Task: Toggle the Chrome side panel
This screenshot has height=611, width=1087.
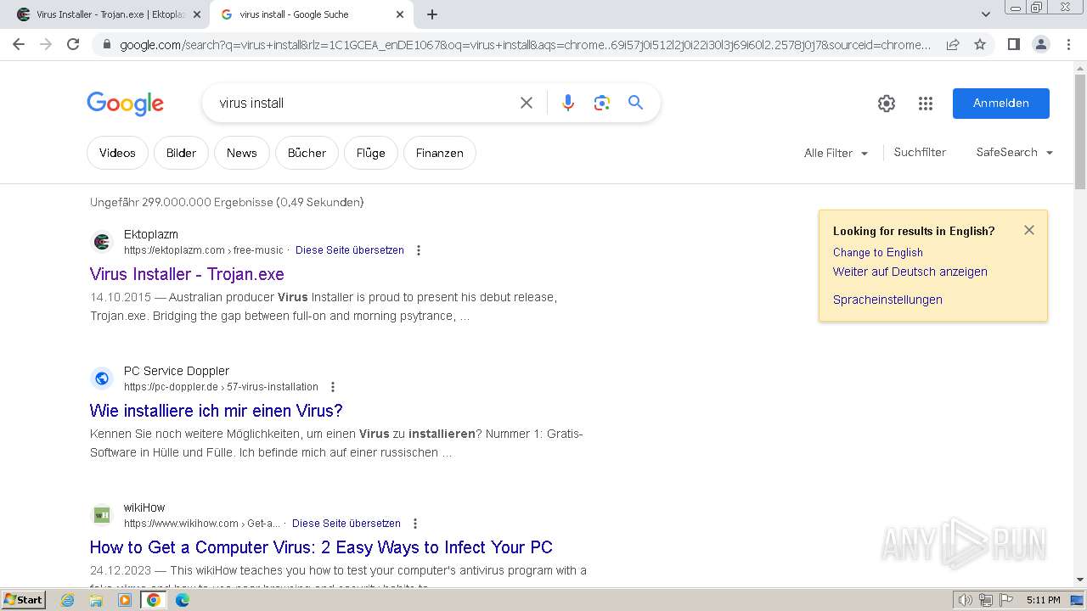Action: point(1013,44)
